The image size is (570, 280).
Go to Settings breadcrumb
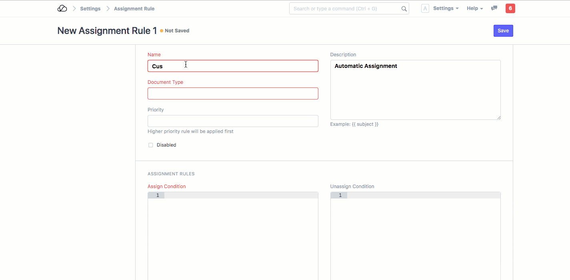pyautogui.click(x=90, y=8)
